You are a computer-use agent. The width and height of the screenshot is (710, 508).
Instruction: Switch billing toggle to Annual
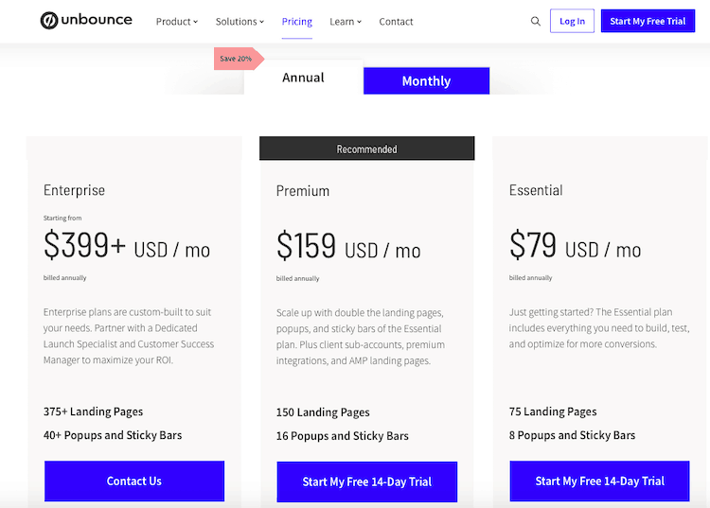[x=303, y=78]
